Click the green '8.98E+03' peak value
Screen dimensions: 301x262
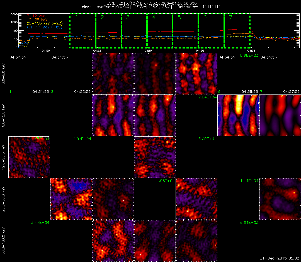pyautogui.click(x=249, y=55)
